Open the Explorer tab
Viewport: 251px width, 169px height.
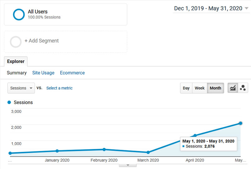click(x=16, y=61)
